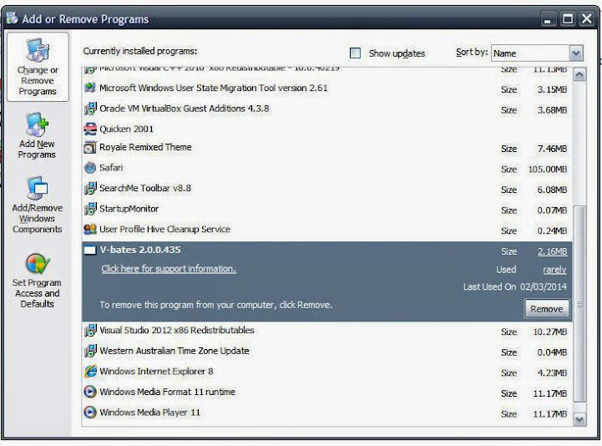Screen dimensions: 602x446
Task: Click Safari's '105.00MB' size value
Action: tap(548, 170)
